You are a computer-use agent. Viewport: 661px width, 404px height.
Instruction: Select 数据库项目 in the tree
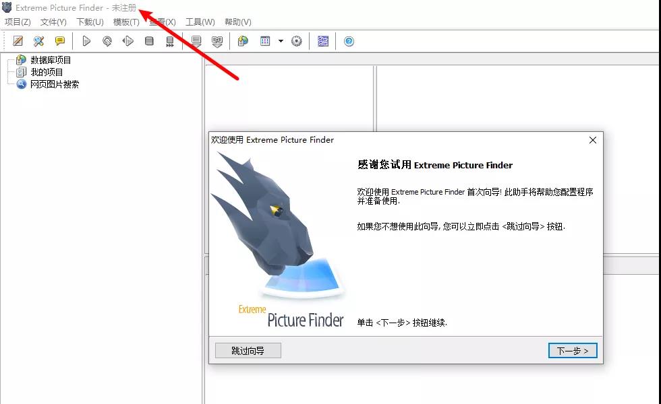(51, 60)
